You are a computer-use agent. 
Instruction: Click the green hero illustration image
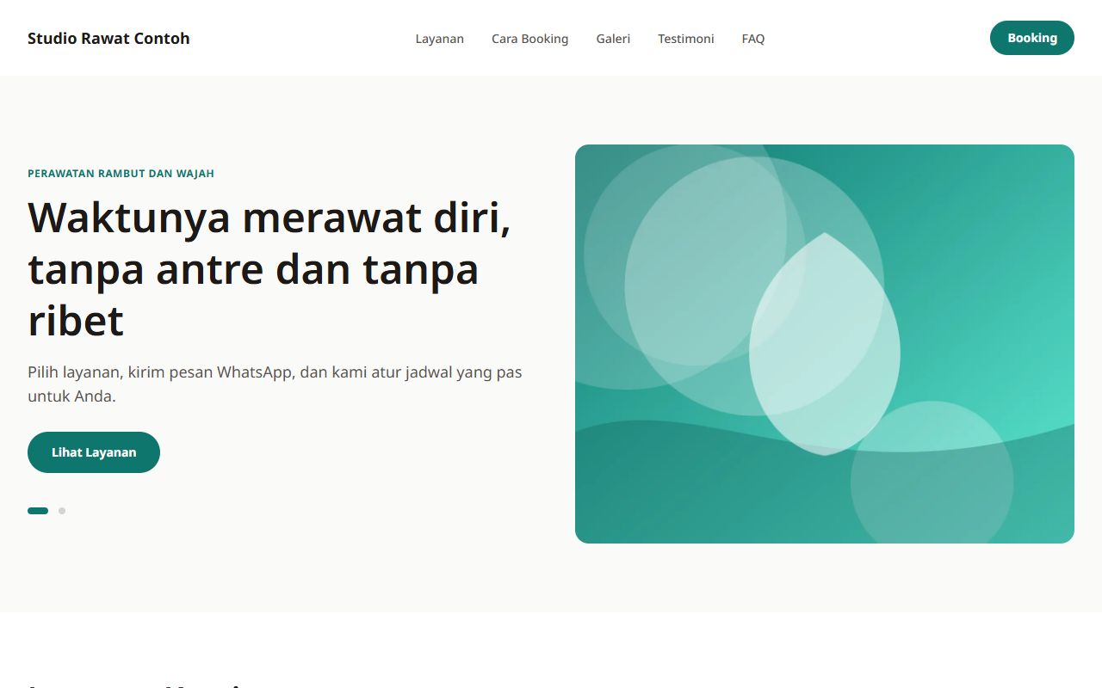tap(825, 344)
